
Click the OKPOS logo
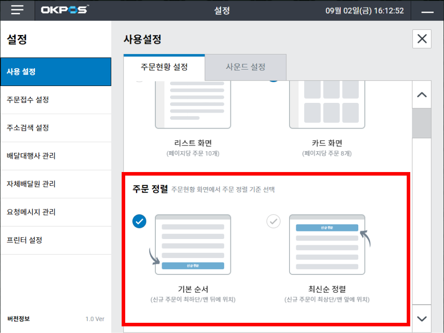coord(64,10)
